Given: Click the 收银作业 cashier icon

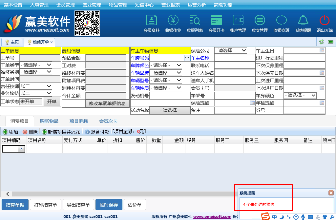Looking at the screenshot, I should pos(173,21).
